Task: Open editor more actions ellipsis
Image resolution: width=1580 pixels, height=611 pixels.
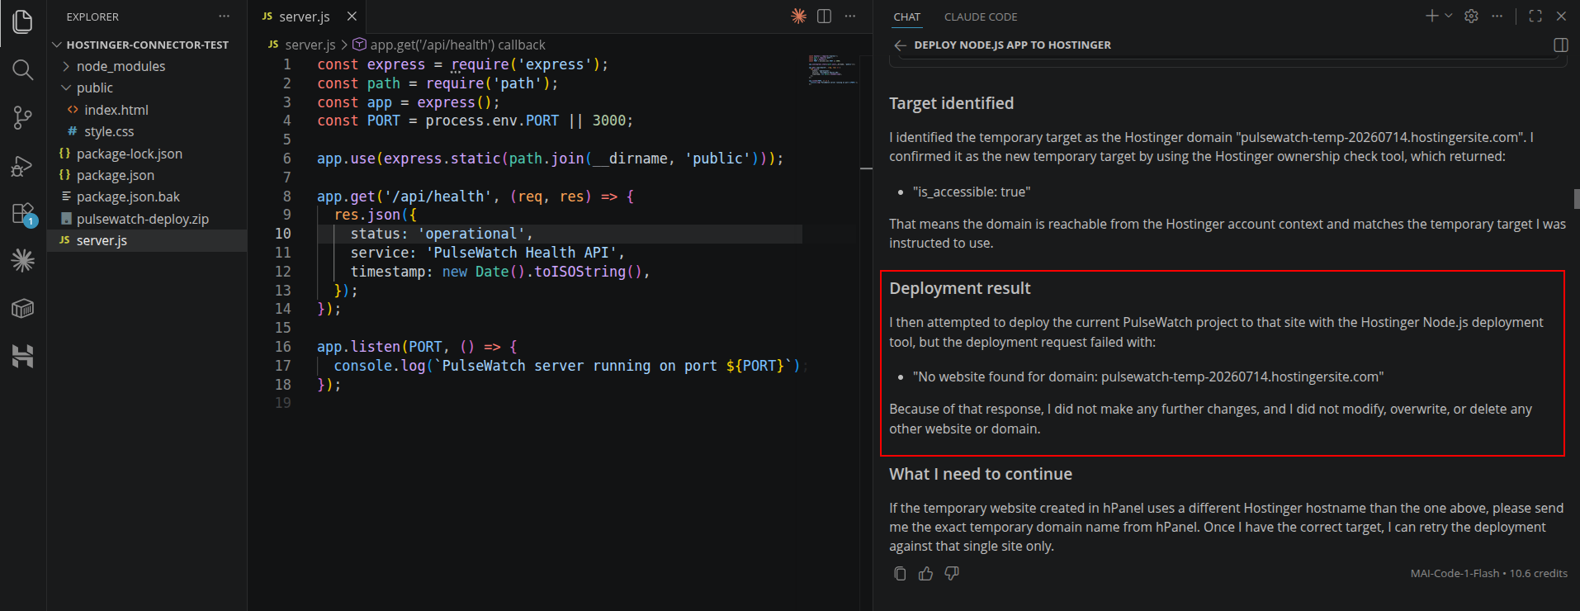Action: 850,16
